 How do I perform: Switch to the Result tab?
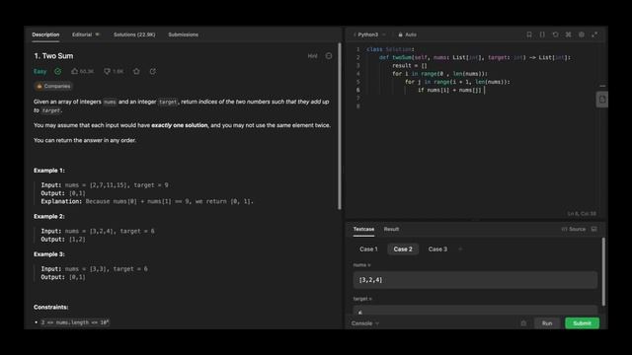point(391,229)
